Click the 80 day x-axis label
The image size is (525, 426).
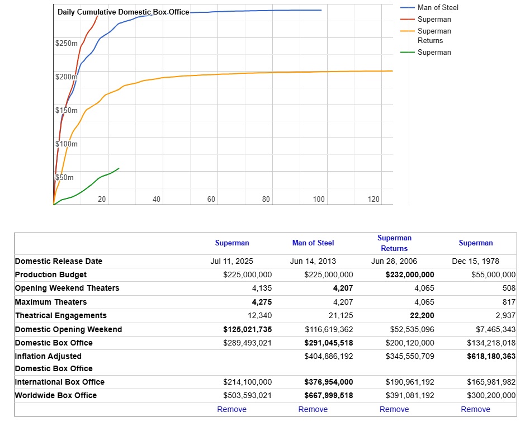click(x=266, y=199)
